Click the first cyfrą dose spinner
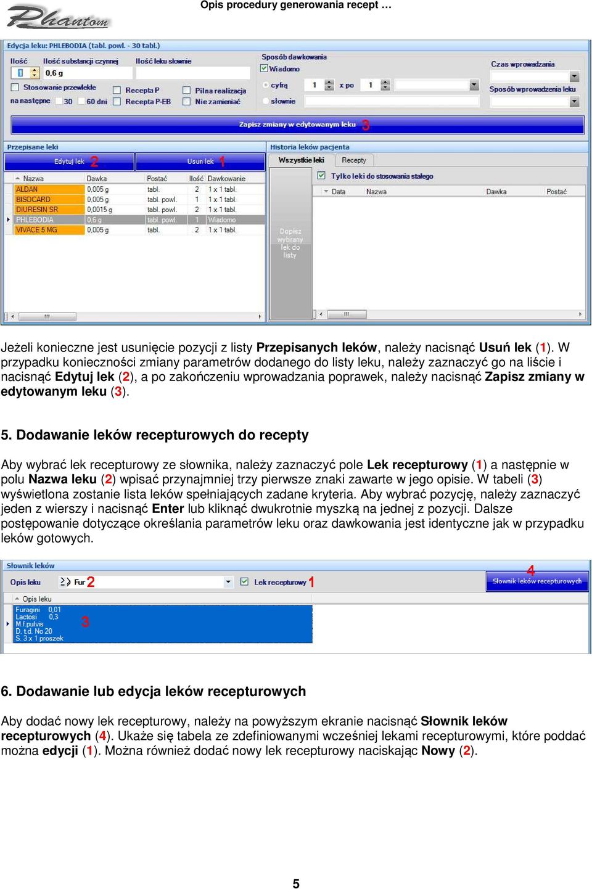 pyautogui.click(x=329, y=85)
